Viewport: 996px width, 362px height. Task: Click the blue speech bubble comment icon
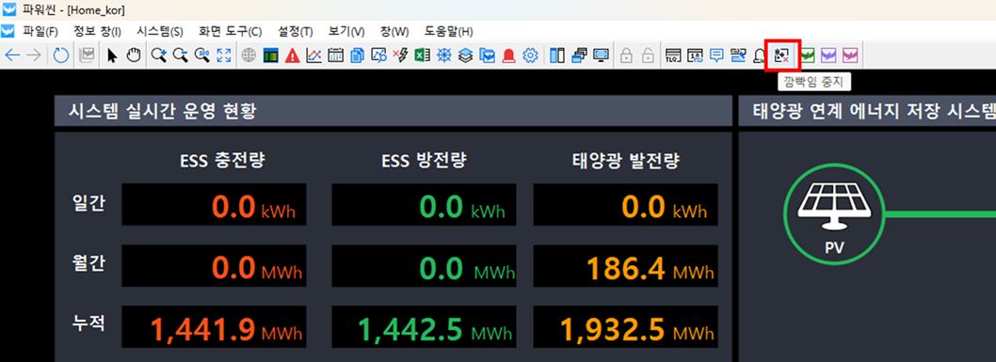pos(717,55)
